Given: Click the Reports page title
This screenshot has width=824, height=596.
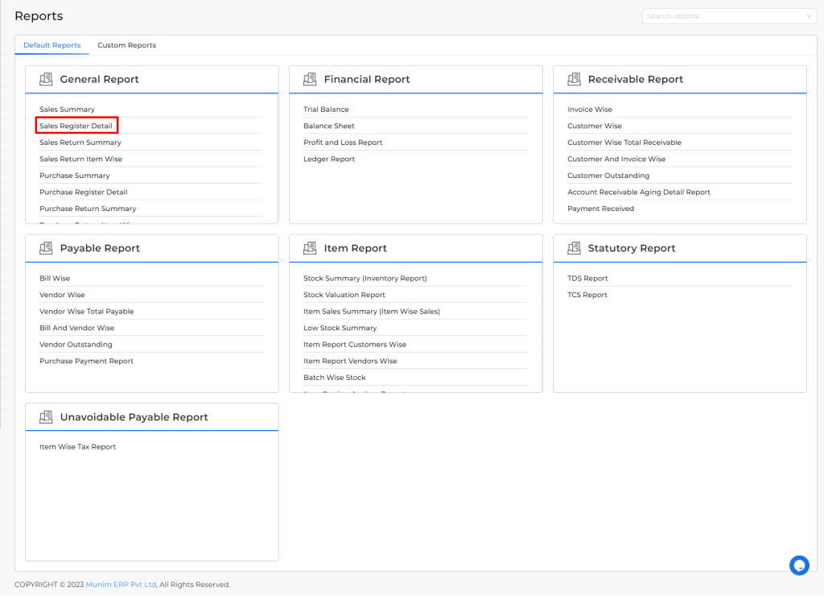Looking at the screenshot, I should pyautogui.click(x=39, y=16).
